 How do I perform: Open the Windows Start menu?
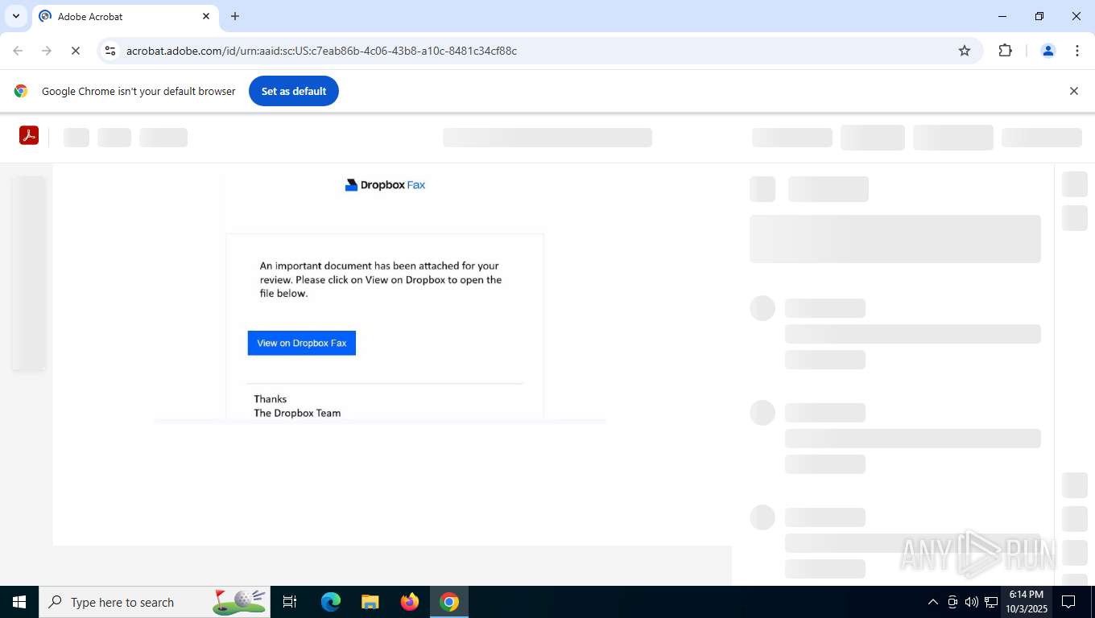pos(19,602)
